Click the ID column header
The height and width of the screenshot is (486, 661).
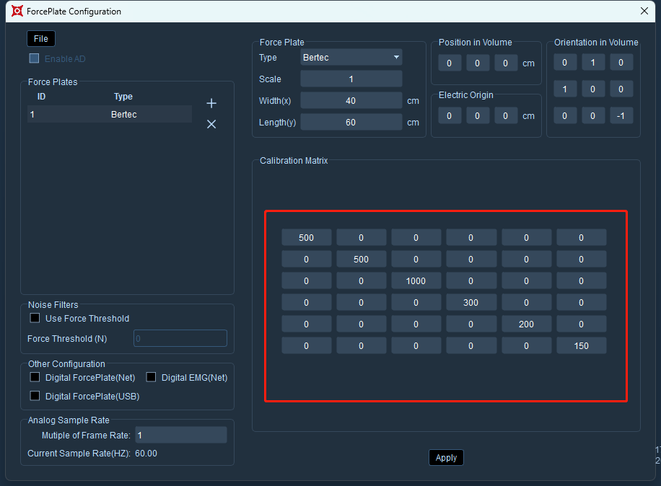pyautogui.click(x=41, y=97)
